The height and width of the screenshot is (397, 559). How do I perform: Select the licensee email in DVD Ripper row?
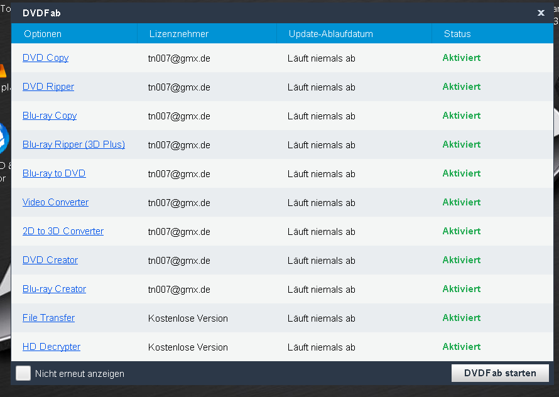coord(179,87)
